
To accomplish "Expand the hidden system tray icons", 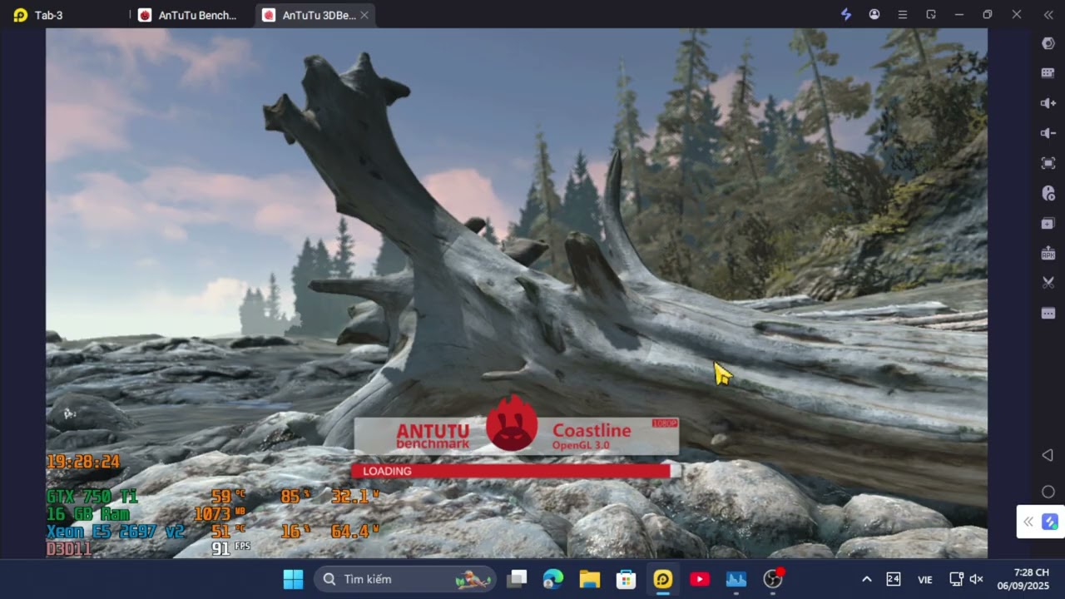I will tap(866, 579).
